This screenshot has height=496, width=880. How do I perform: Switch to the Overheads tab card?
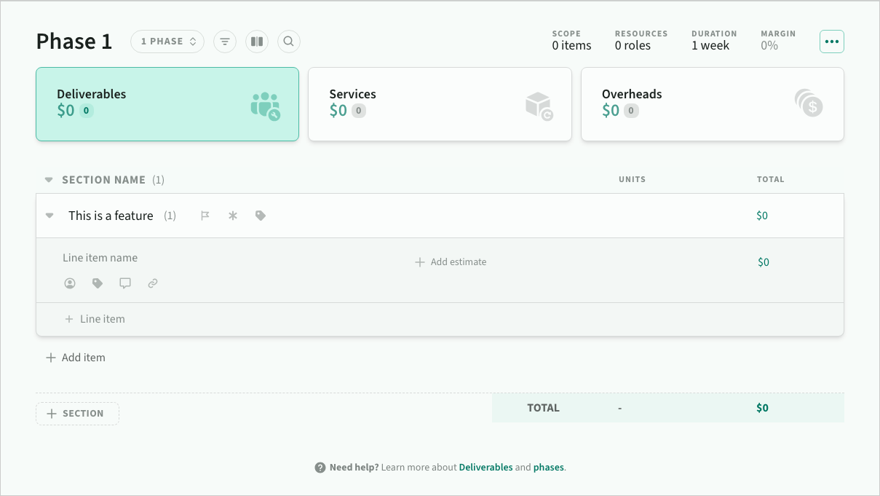(712, 104)
